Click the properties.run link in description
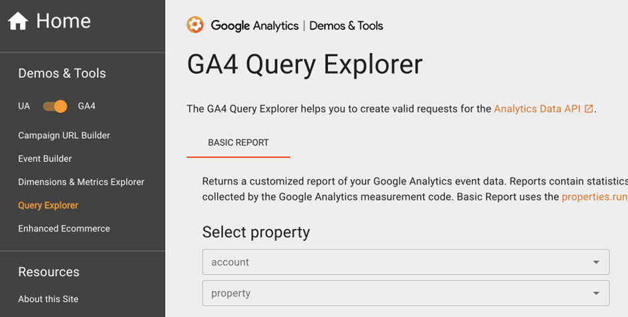This screenshot has height=317, width=628. pyautogui.click(x=594, y=197)
